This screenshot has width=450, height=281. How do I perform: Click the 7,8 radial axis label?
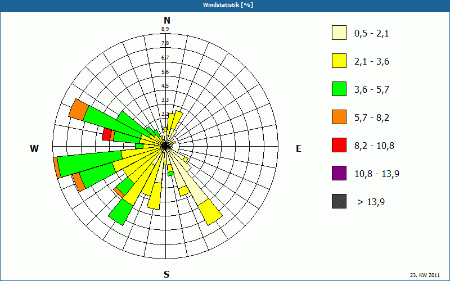tap(165, 43)
